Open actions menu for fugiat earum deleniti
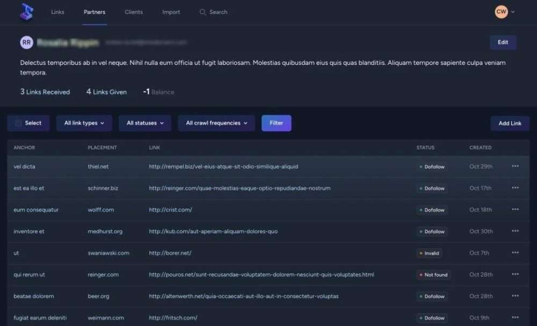Viewport: 537px width, 326px height. (515, 317)
